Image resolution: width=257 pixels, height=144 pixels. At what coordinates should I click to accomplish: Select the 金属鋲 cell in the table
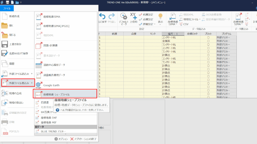[x=173, y=41]
